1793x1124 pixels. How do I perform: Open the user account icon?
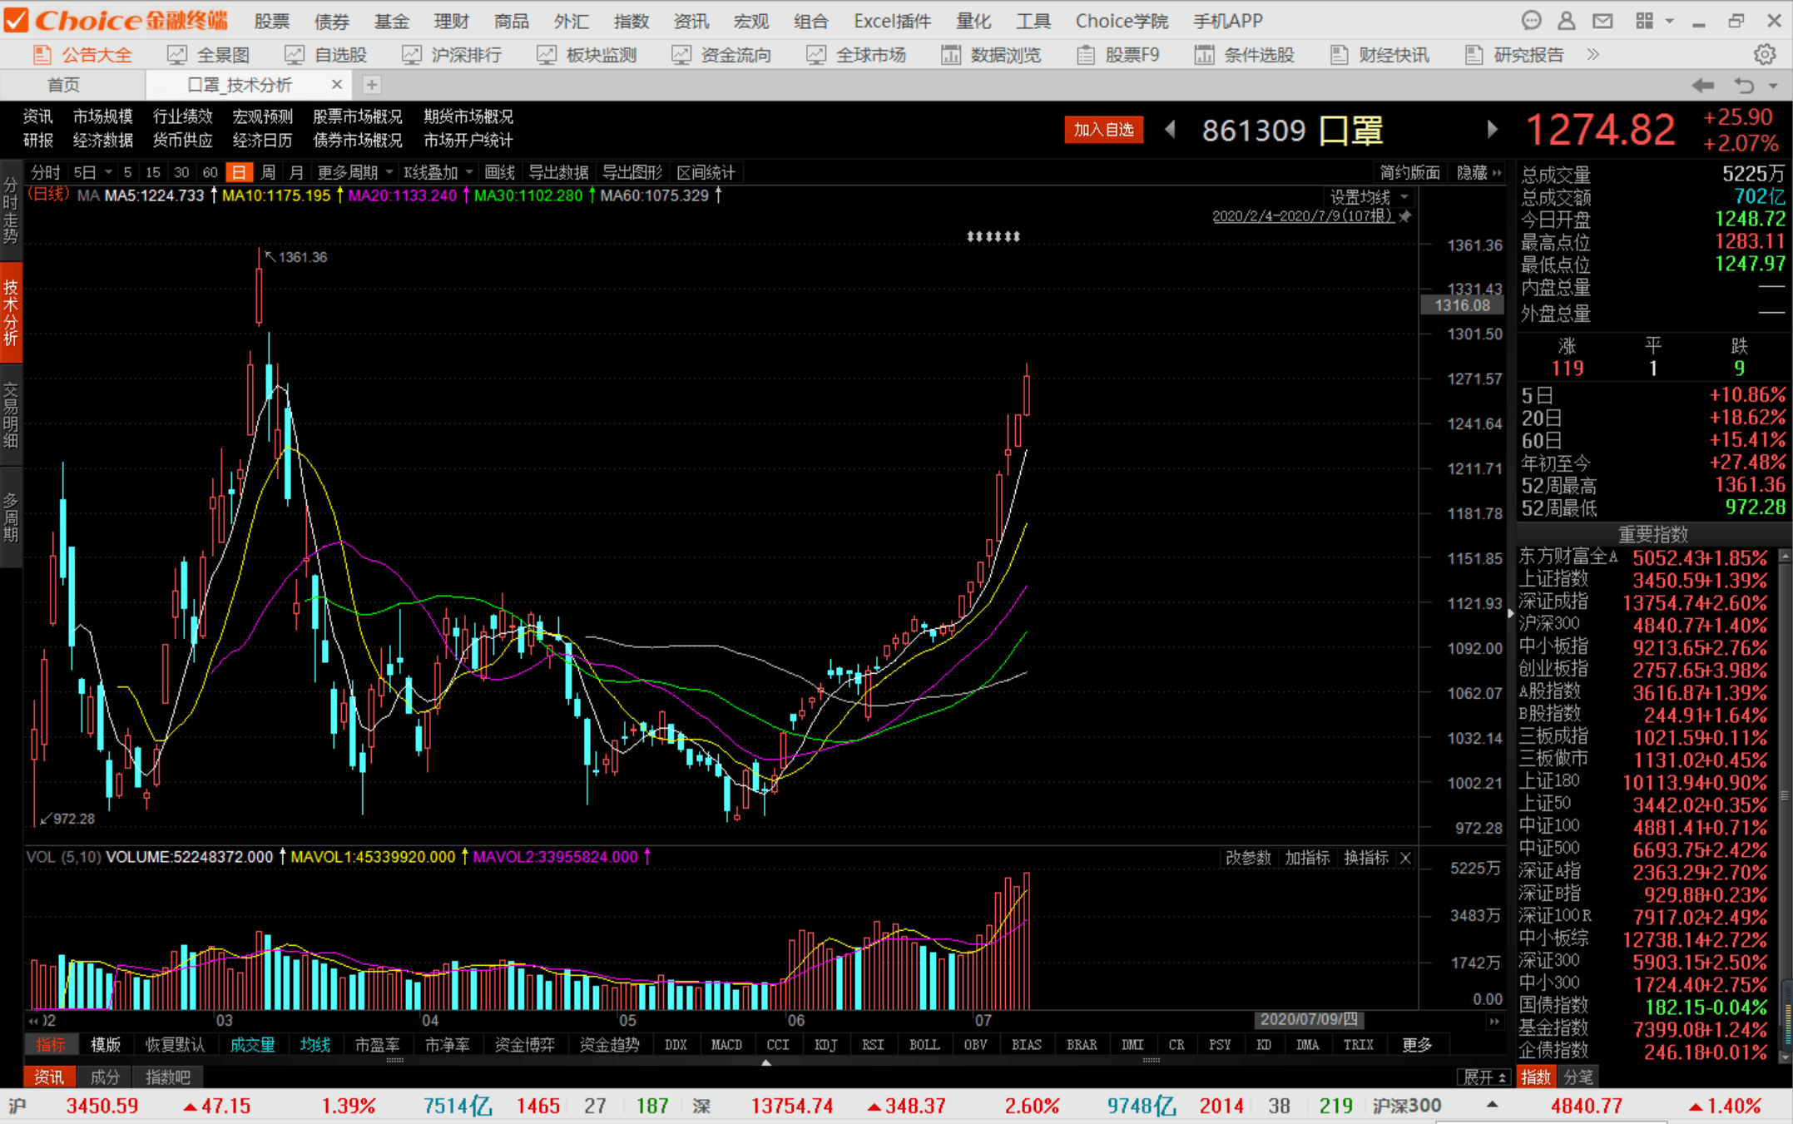[1566, 21]
